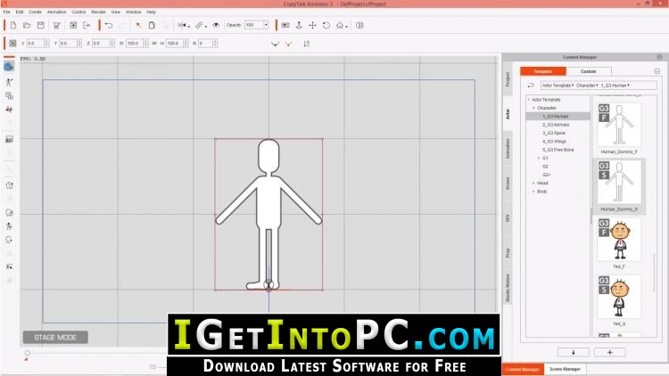Click the Scene Manager button at bottom

(x=563, y=368)
